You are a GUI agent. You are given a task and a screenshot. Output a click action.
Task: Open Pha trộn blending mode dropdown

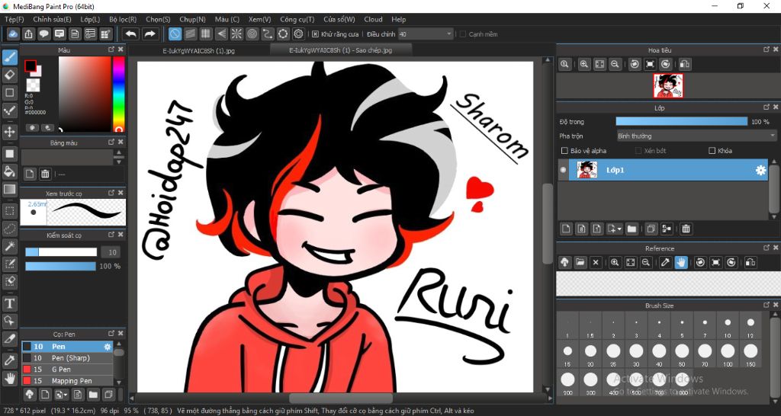coord(696,136)
